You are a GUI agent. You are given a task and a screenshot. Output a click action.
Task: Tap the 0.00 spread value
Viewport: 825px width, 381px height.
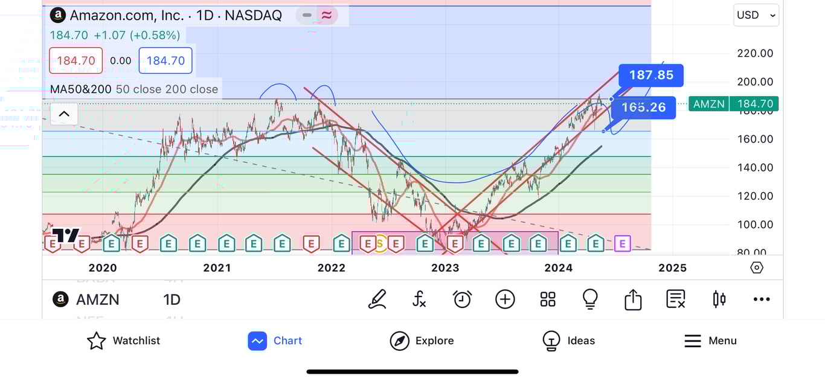click(121, 60)
